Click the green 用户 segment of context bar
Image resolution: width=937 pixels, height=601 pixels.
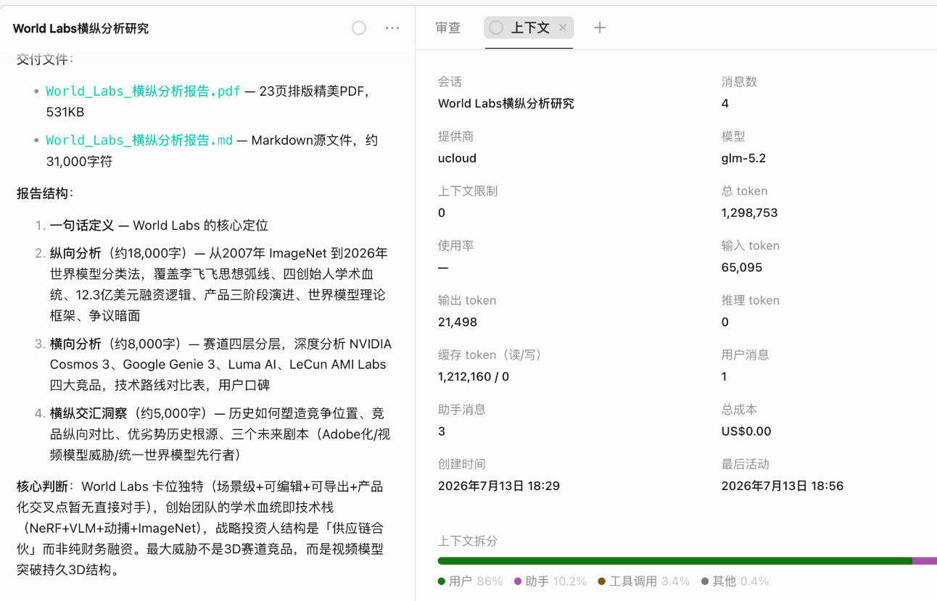[674, 560]
